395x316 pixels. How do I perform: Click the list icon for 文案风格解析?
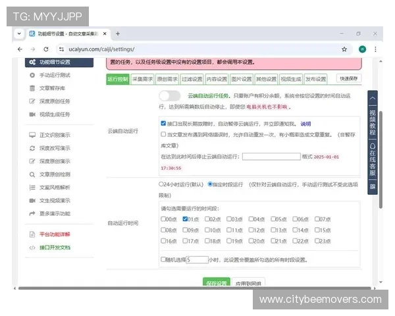pos(32,188)
